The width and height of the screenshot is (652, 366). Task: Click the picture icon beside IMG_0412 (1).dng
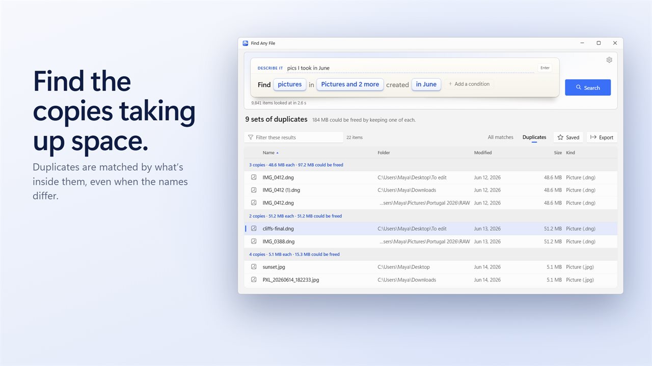tap(254, 190)
